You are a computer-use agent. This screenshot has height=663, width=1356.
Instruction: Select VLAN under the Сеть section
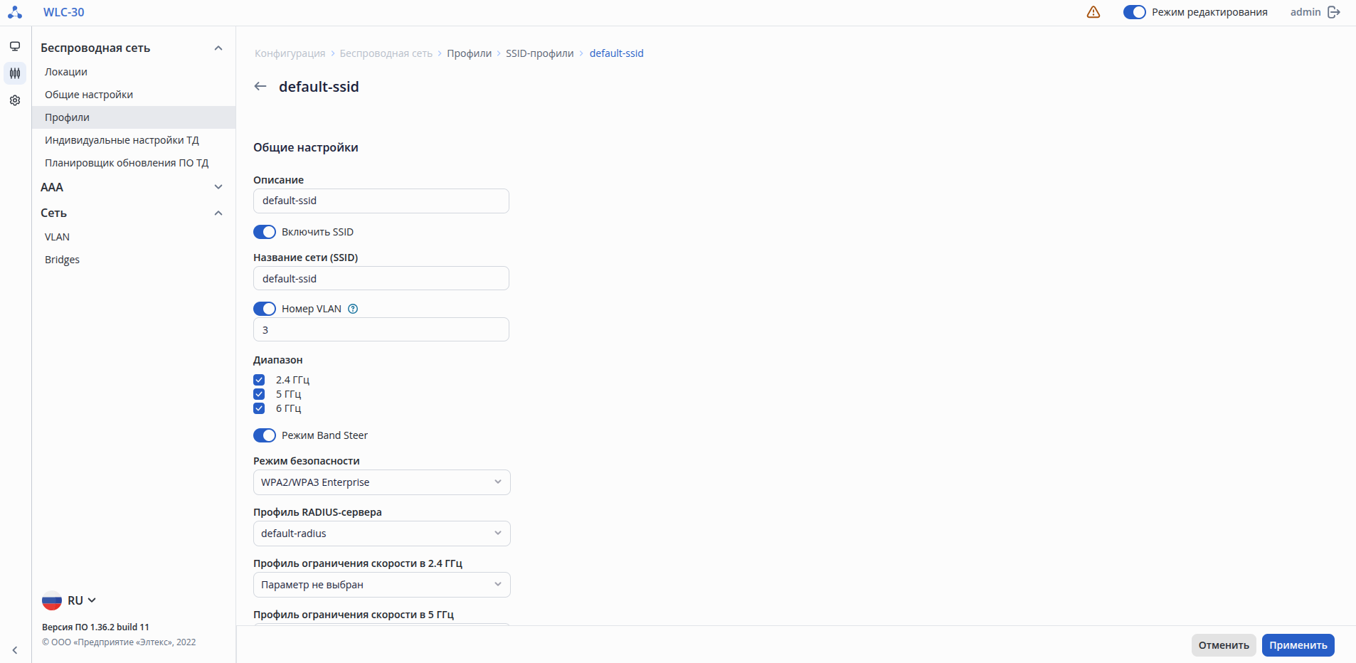pos(57,237)
